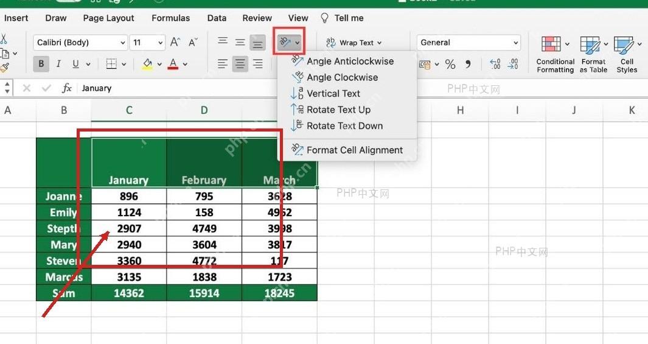648x344 pixels.
Task: Toggle Bold formatting
Action: point(41,64)
